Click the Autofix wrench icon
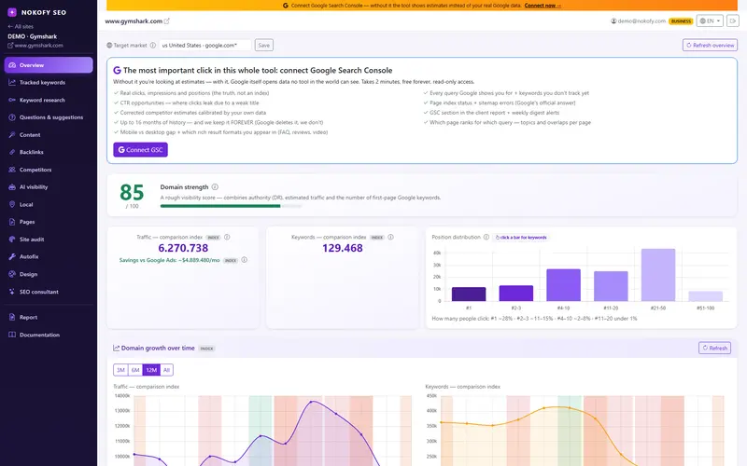Screen dimensions: 747x466 click(x=12, y=257)
